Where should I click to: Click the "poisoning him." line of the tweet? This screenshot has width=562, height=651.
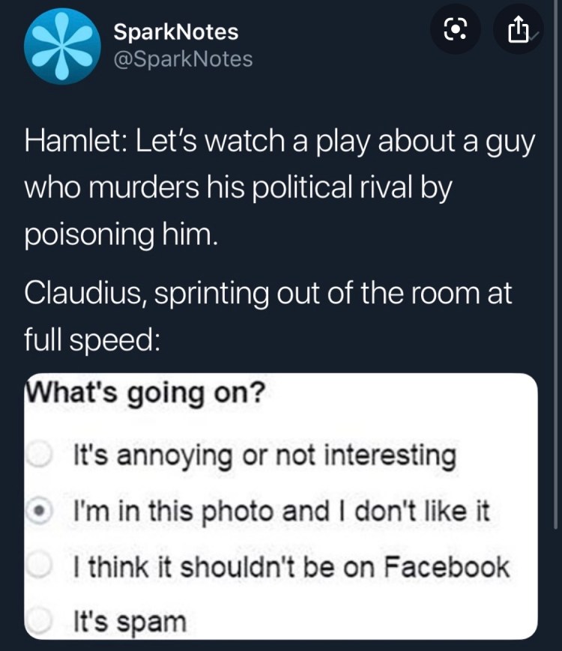(121, 234)
